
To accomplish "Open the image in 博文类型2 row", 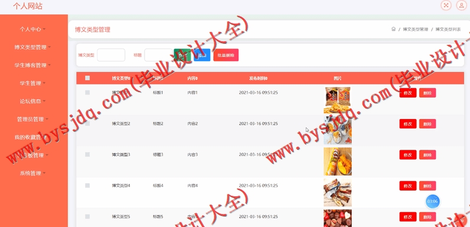I will (338, 130).
